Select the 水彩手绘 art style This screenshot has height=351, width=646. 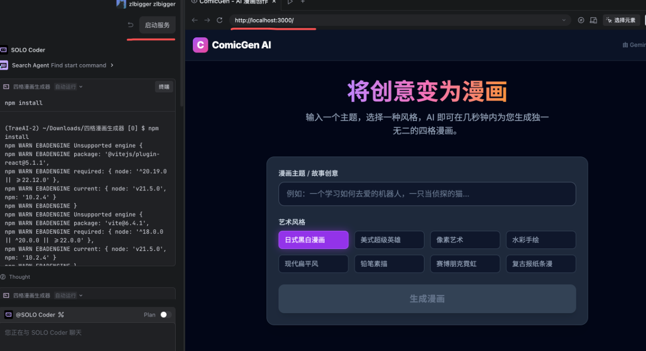tap(541, 240)
